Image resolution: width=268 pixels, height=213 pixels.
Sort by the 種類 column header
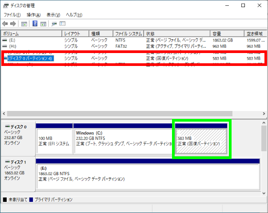pyautogui.click(x=101, y=33)
